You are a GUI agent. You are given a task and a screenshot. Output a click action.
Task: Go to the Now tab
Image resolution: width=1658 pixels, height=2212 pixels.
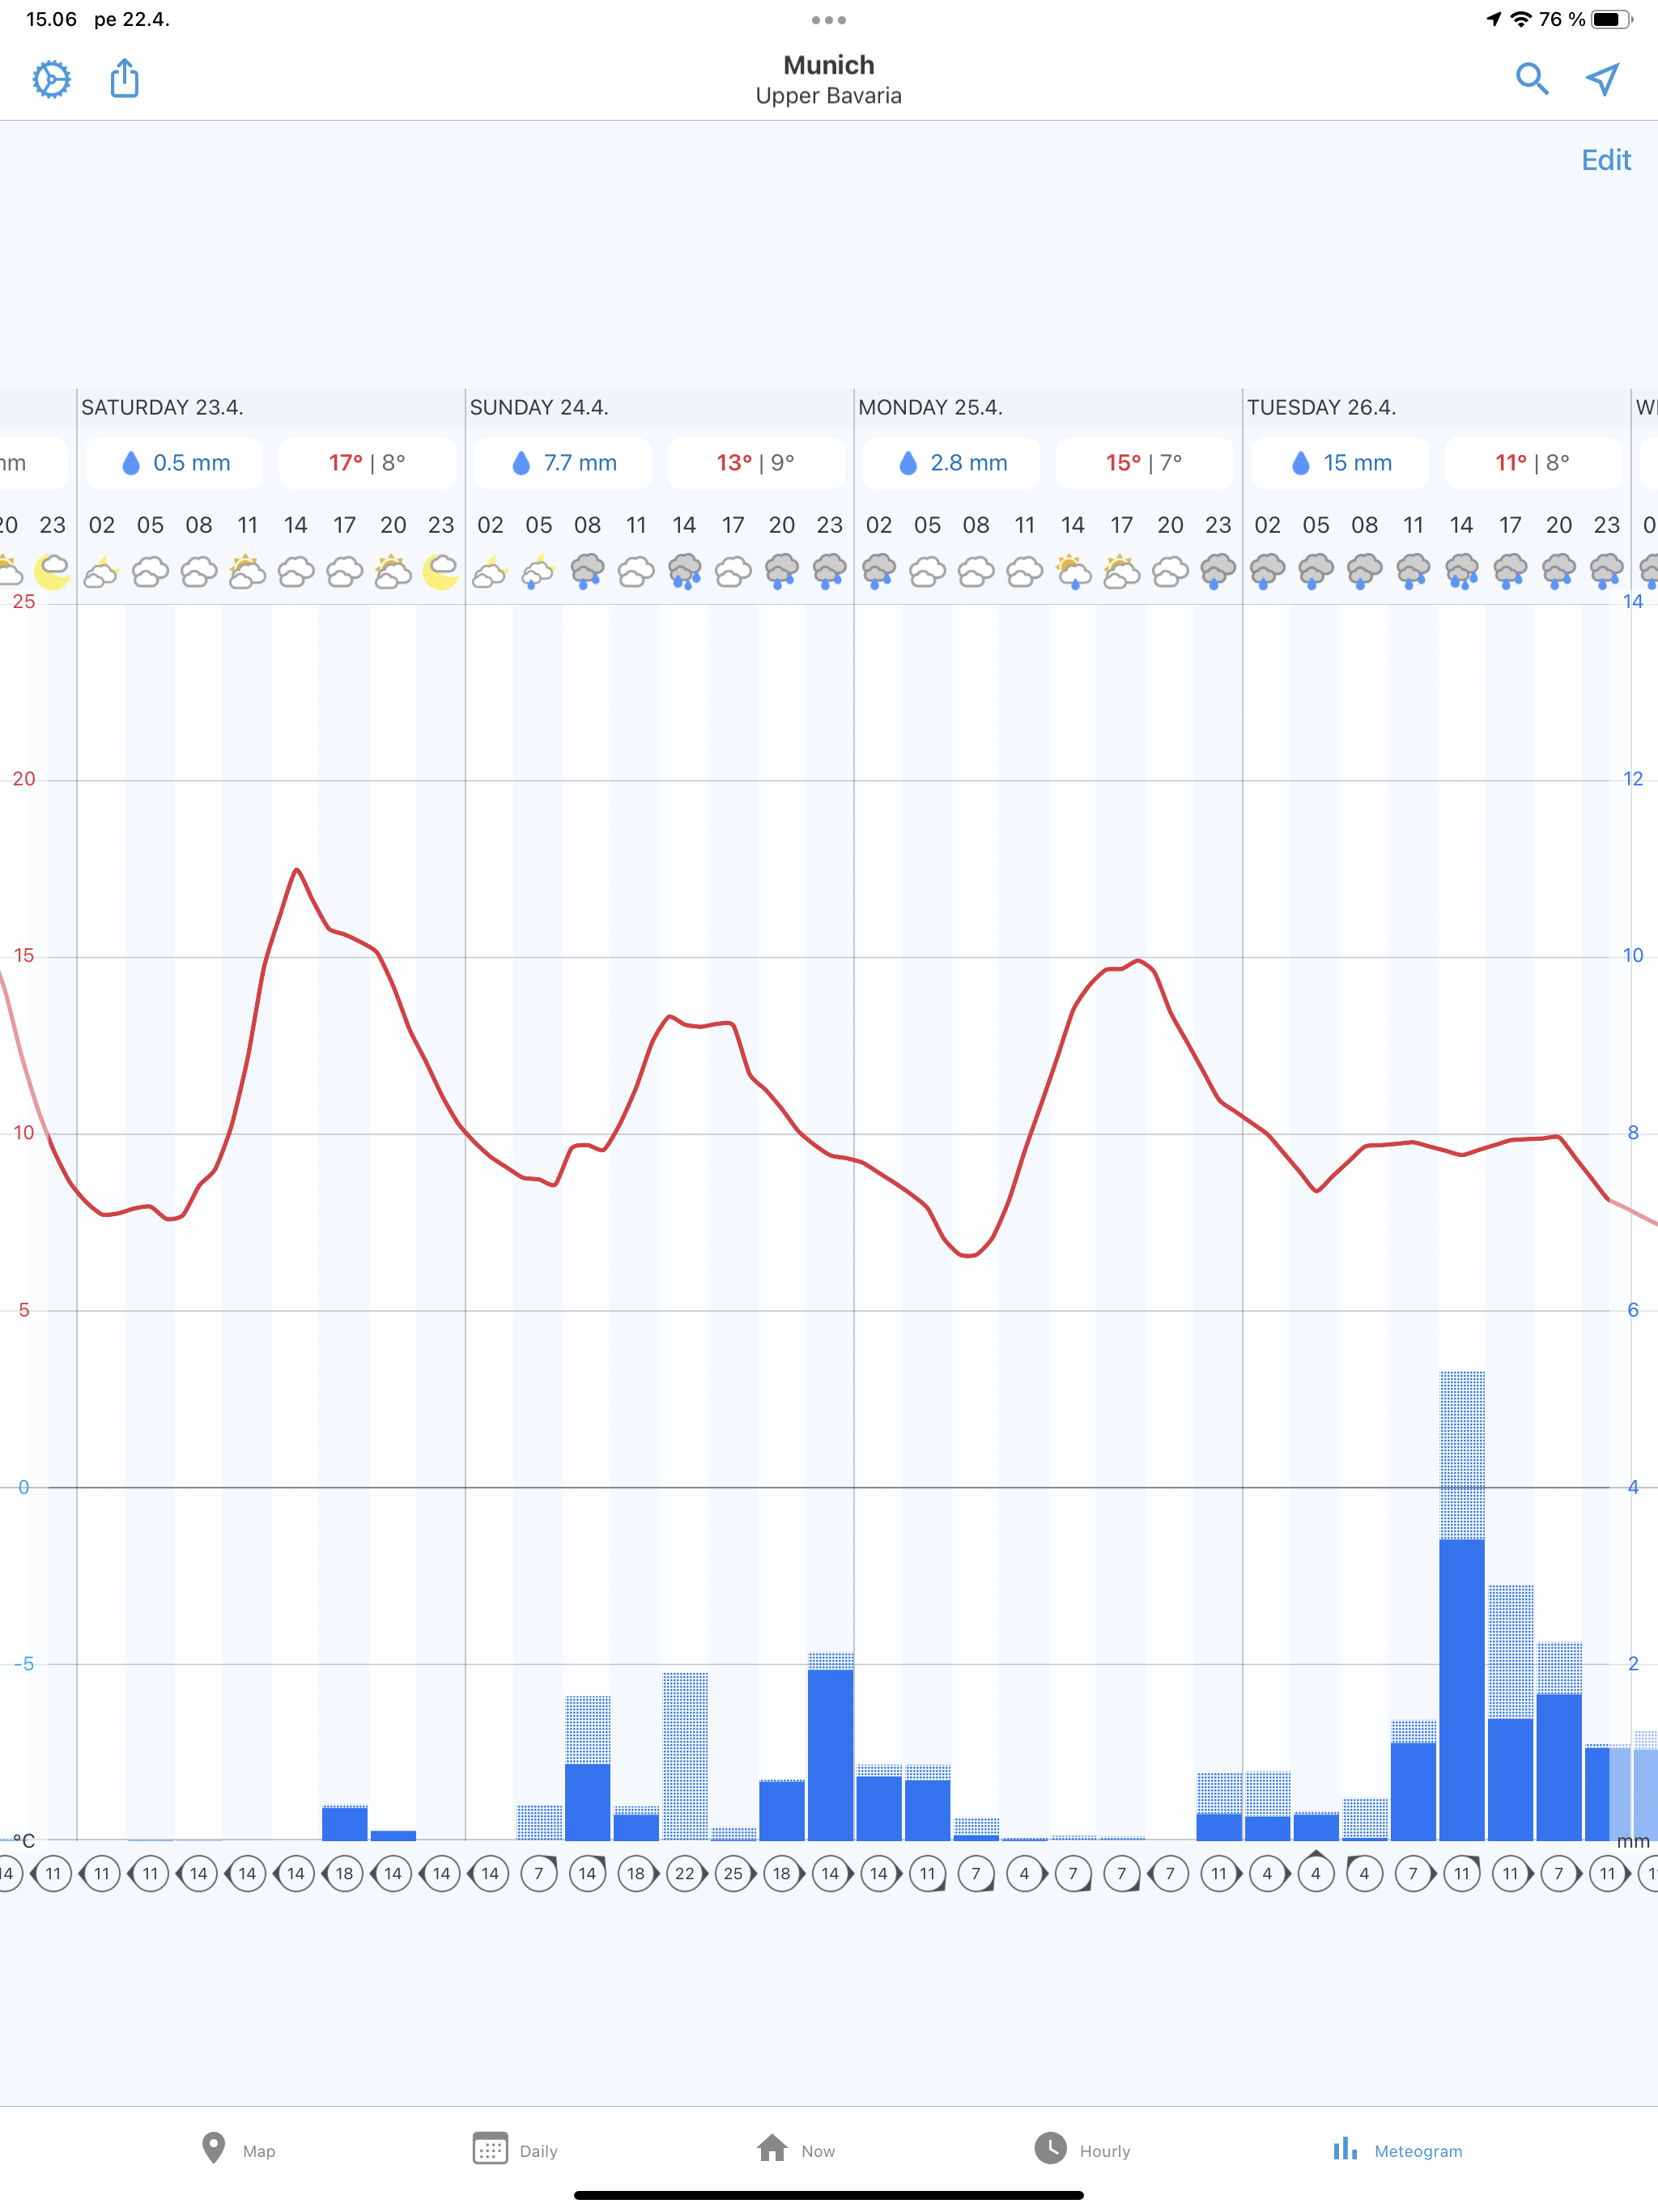[796, 2149]
